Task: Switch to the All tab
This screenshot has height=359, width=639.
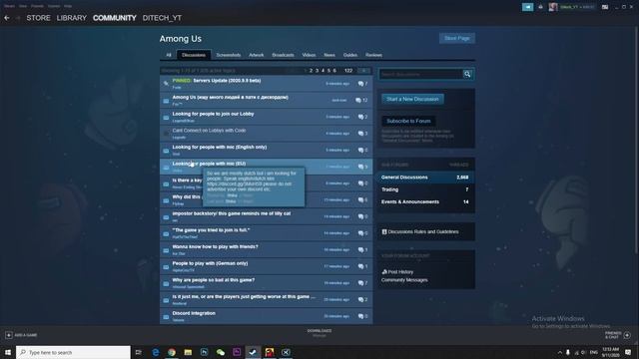Action: tap(169, 55)
